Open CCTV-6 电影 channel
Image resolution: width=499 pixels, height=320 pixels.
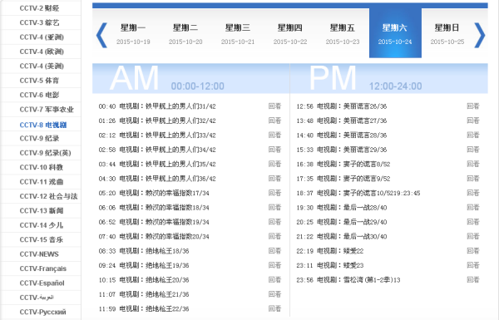coord(39,95)
